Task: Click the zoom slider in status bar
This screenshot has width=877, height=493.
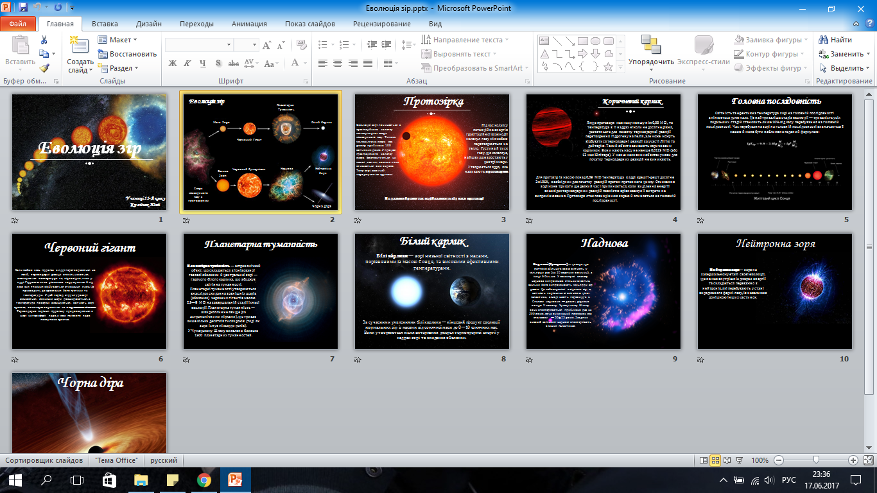Action: (815, 460)
